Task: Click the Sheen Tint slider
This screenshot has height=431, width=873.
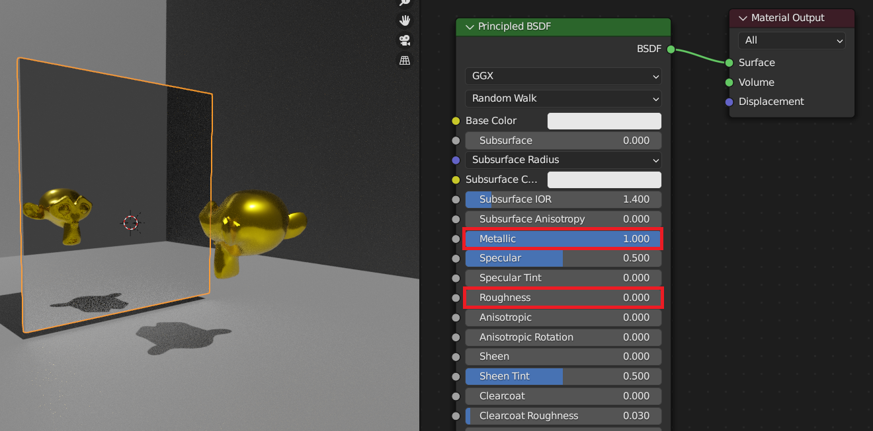Action: (563, 376)
